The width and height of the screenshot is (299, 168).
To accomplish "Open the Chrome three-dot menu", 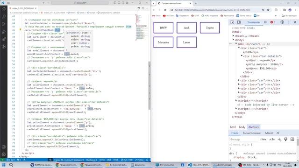I will (x=296, y=10).
